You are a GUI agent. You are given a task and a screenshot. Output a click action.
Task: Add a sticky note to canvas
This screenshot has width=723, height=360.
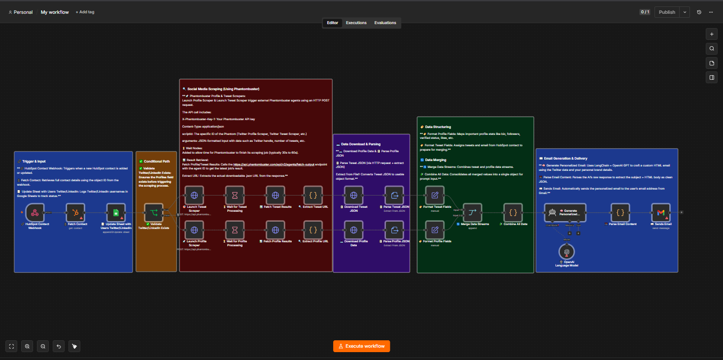coord(712,63)
